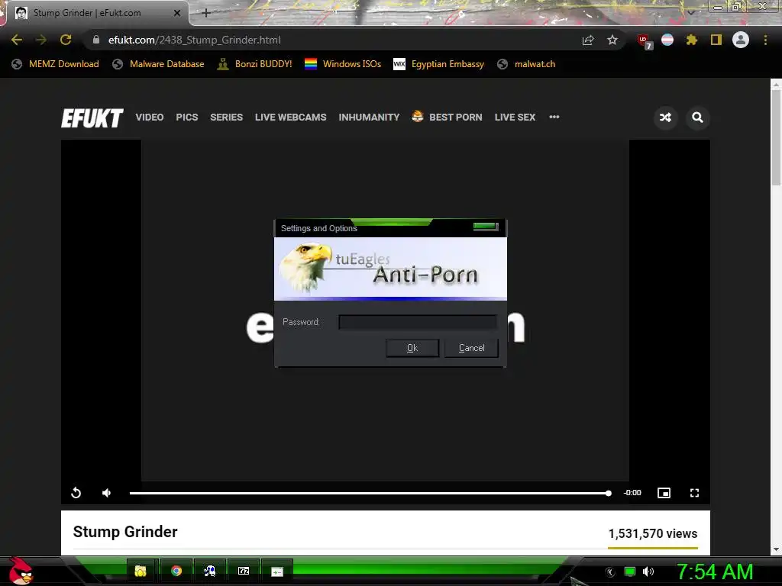Open a new browser tab
782x586 pixels.
[x=206, y=13]
